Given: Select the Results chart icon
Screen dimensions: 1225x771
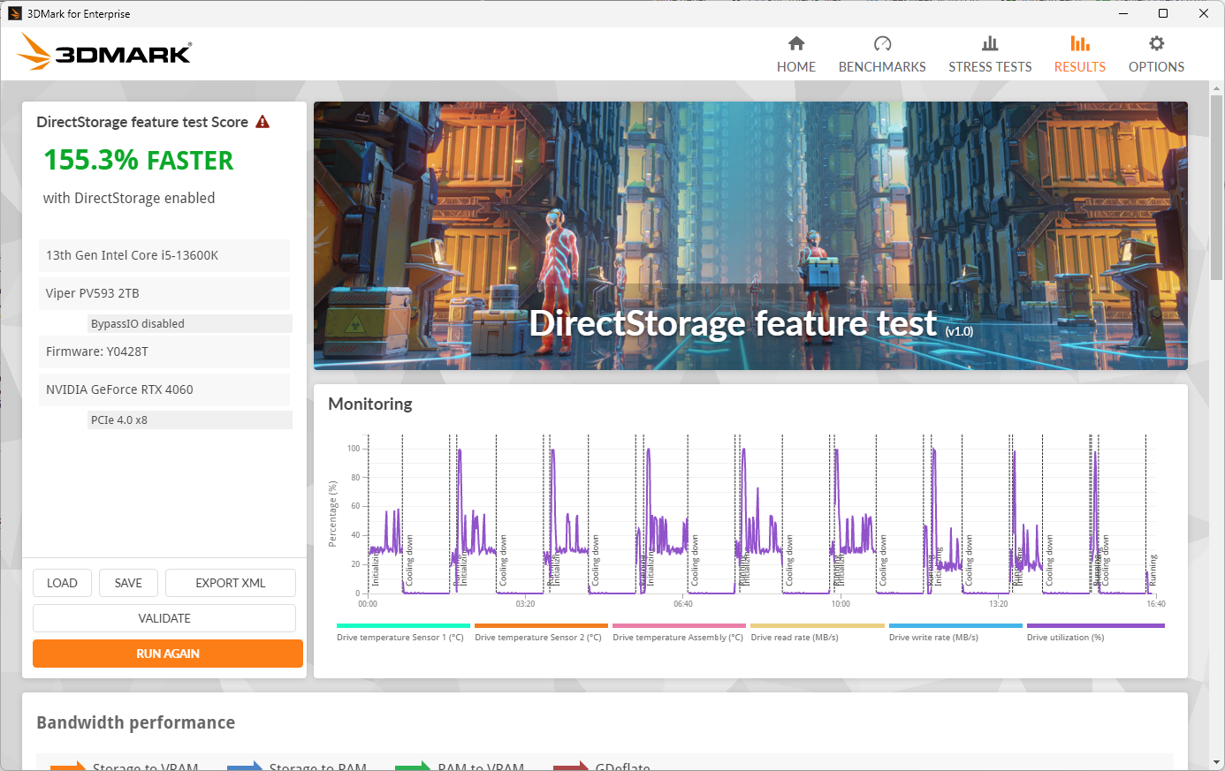Looking at the screenshot, I should pyautogui.click(x=1079, y=44).
